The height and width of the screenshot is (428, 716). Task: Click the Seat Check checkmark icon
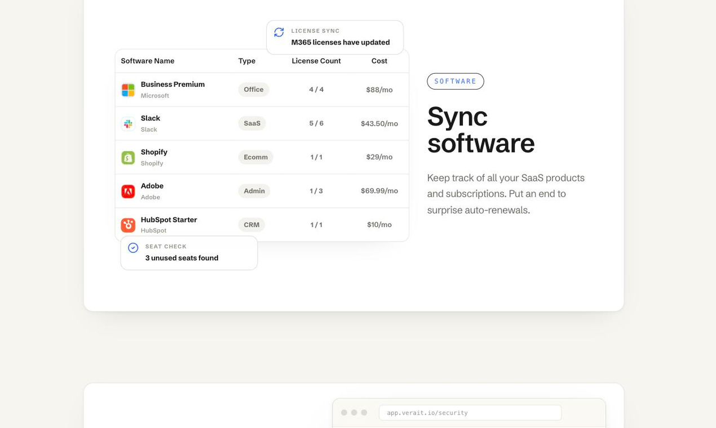click(x=133, y=248)
